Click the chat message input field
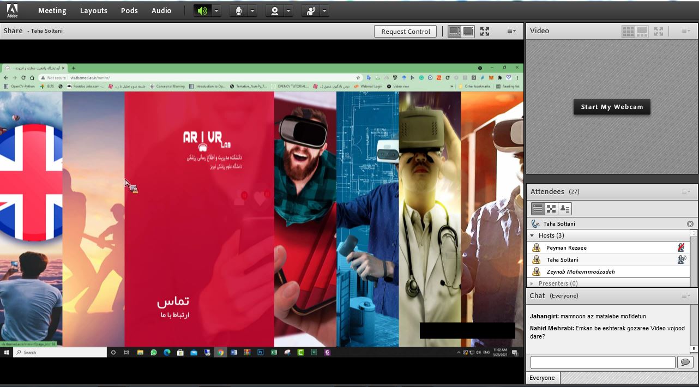Screen dimensions: 699x387 tap(602, 362)
